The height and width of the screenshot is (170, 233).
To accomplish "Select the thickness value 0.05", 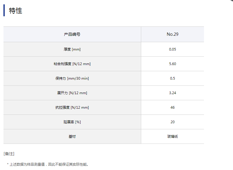I will (172, 49).
